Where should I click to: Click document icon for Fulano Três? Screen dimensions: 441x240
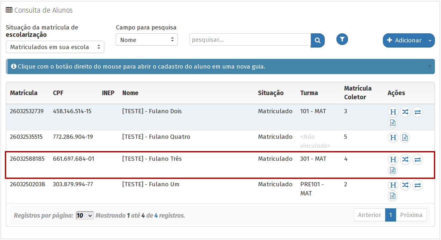(393, 170)
